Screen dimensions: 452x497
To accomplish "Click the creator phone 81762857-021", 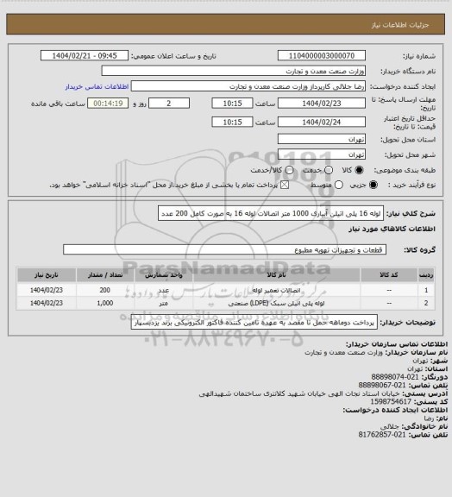I will point(382,435).
